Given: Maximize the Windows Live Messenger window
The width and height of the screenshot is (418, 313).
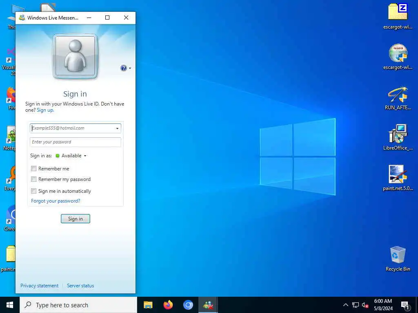Looking at the screenshot, I should click(x=107, y=18).
